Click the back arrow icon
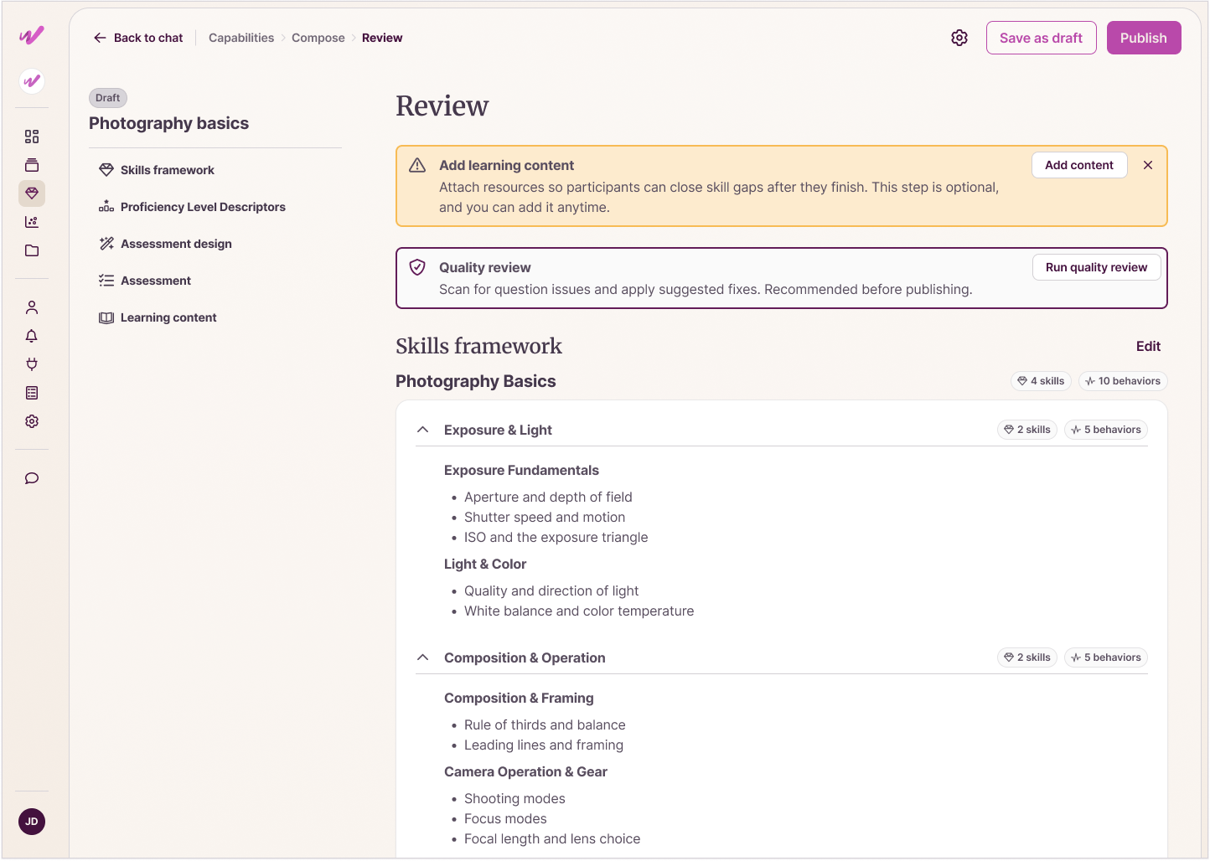Screen dimensions: 1210x861 100,38
